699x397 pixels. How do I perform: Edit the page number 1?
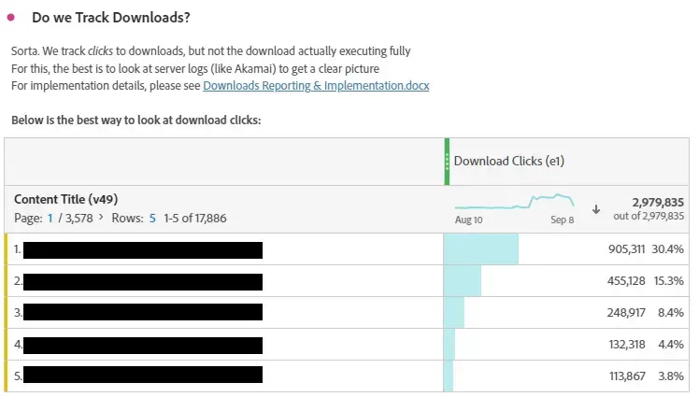[50, 218]
